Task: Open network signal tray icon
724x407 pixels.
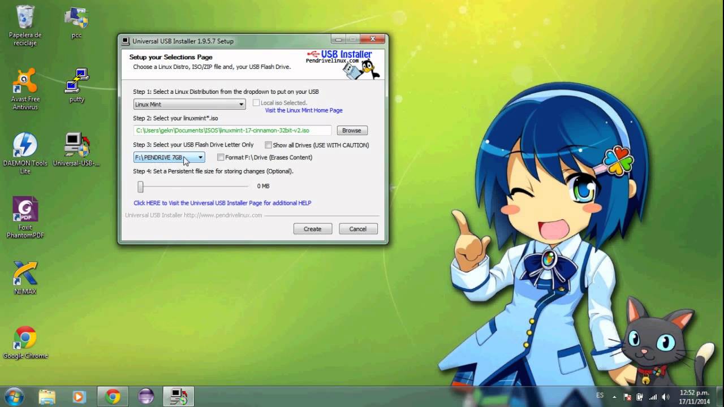Action: pos(653,397)
